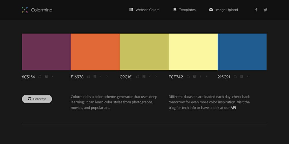Open the Facebook icon link
The image size is (289, 144).
tap(256, 10)
